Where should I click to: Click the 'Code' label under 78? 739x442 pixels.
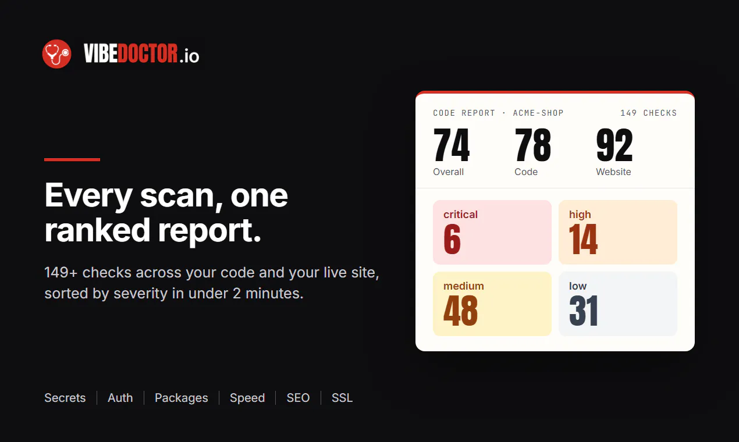(x=526, y=172)
